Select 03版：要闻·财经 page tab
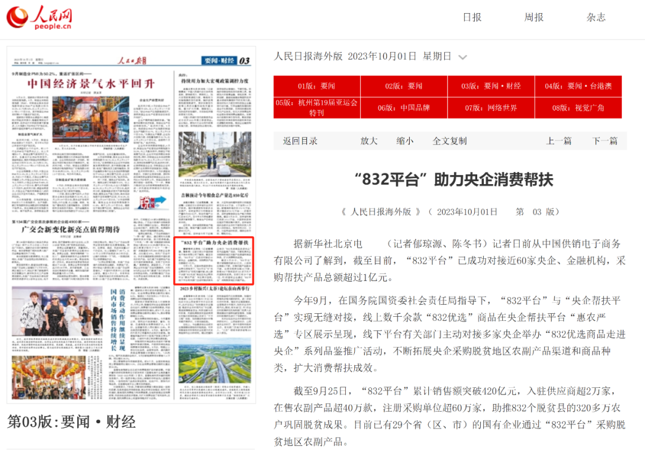The image size is (645, 456). click(491, 86)
